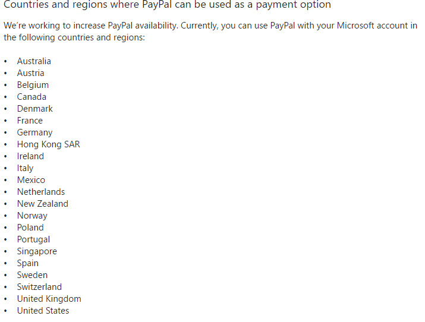Click Australia in the country list
The height and width of the screenshot is (322, 425).
click(x=34, y=61)
